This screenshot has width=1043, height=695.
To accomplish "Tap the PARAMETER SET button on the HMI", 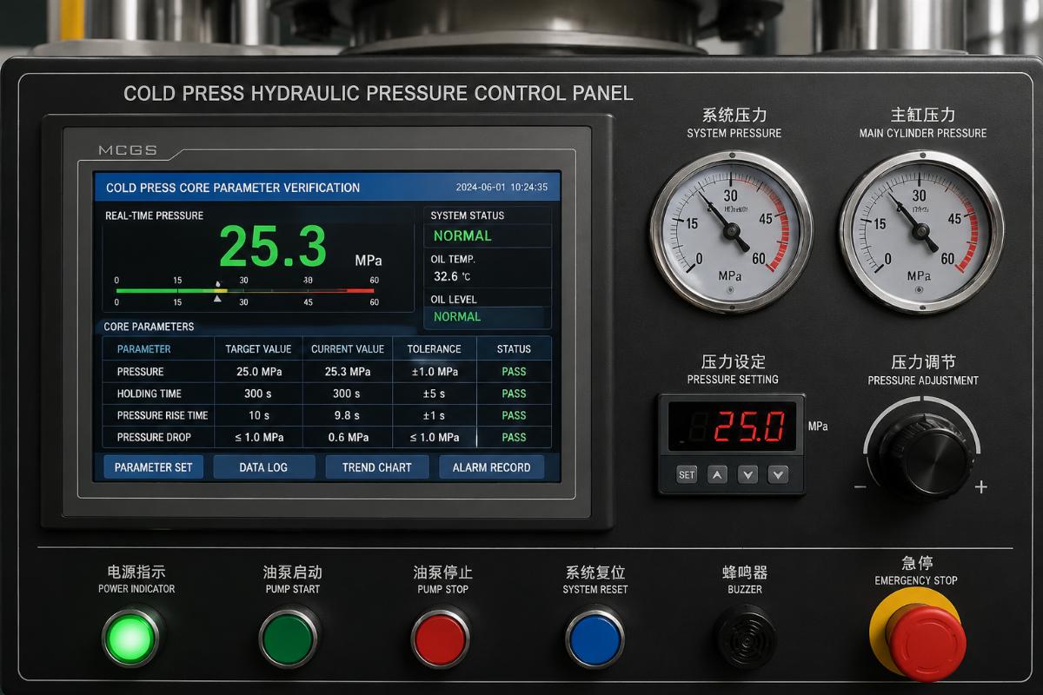I will 154,467.
